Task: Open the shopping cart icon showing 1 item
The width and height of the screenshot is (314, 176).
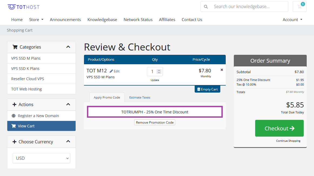Action: click(x=299, y=6)
